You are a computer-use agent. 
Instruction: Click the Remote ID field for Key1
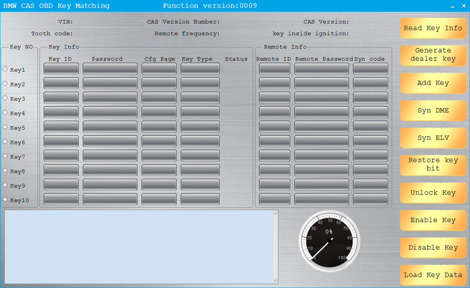(x=274, y=69)
